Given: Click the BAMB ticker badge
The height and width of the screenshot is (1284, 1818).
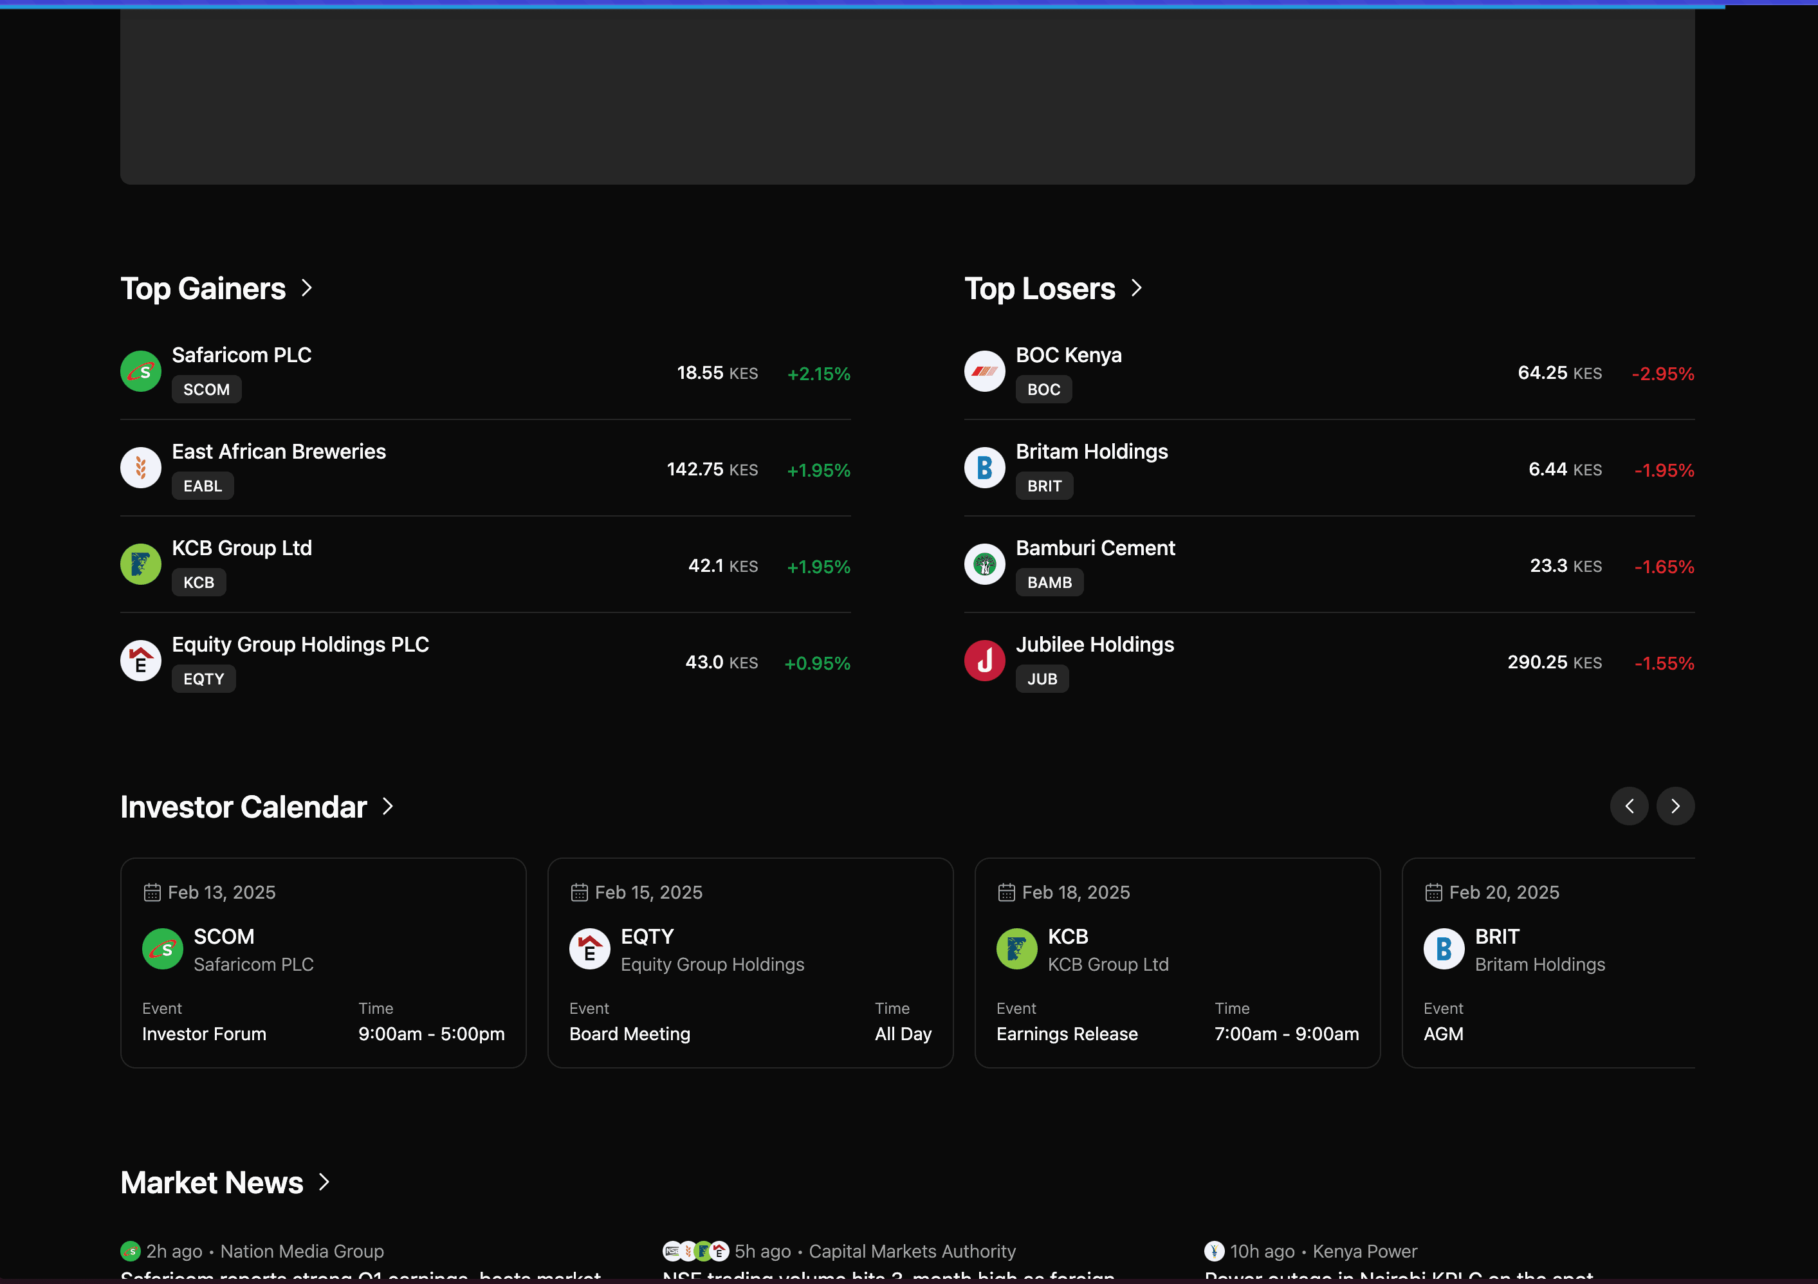Looking at the screenshot, I should tap(1049, 583).
